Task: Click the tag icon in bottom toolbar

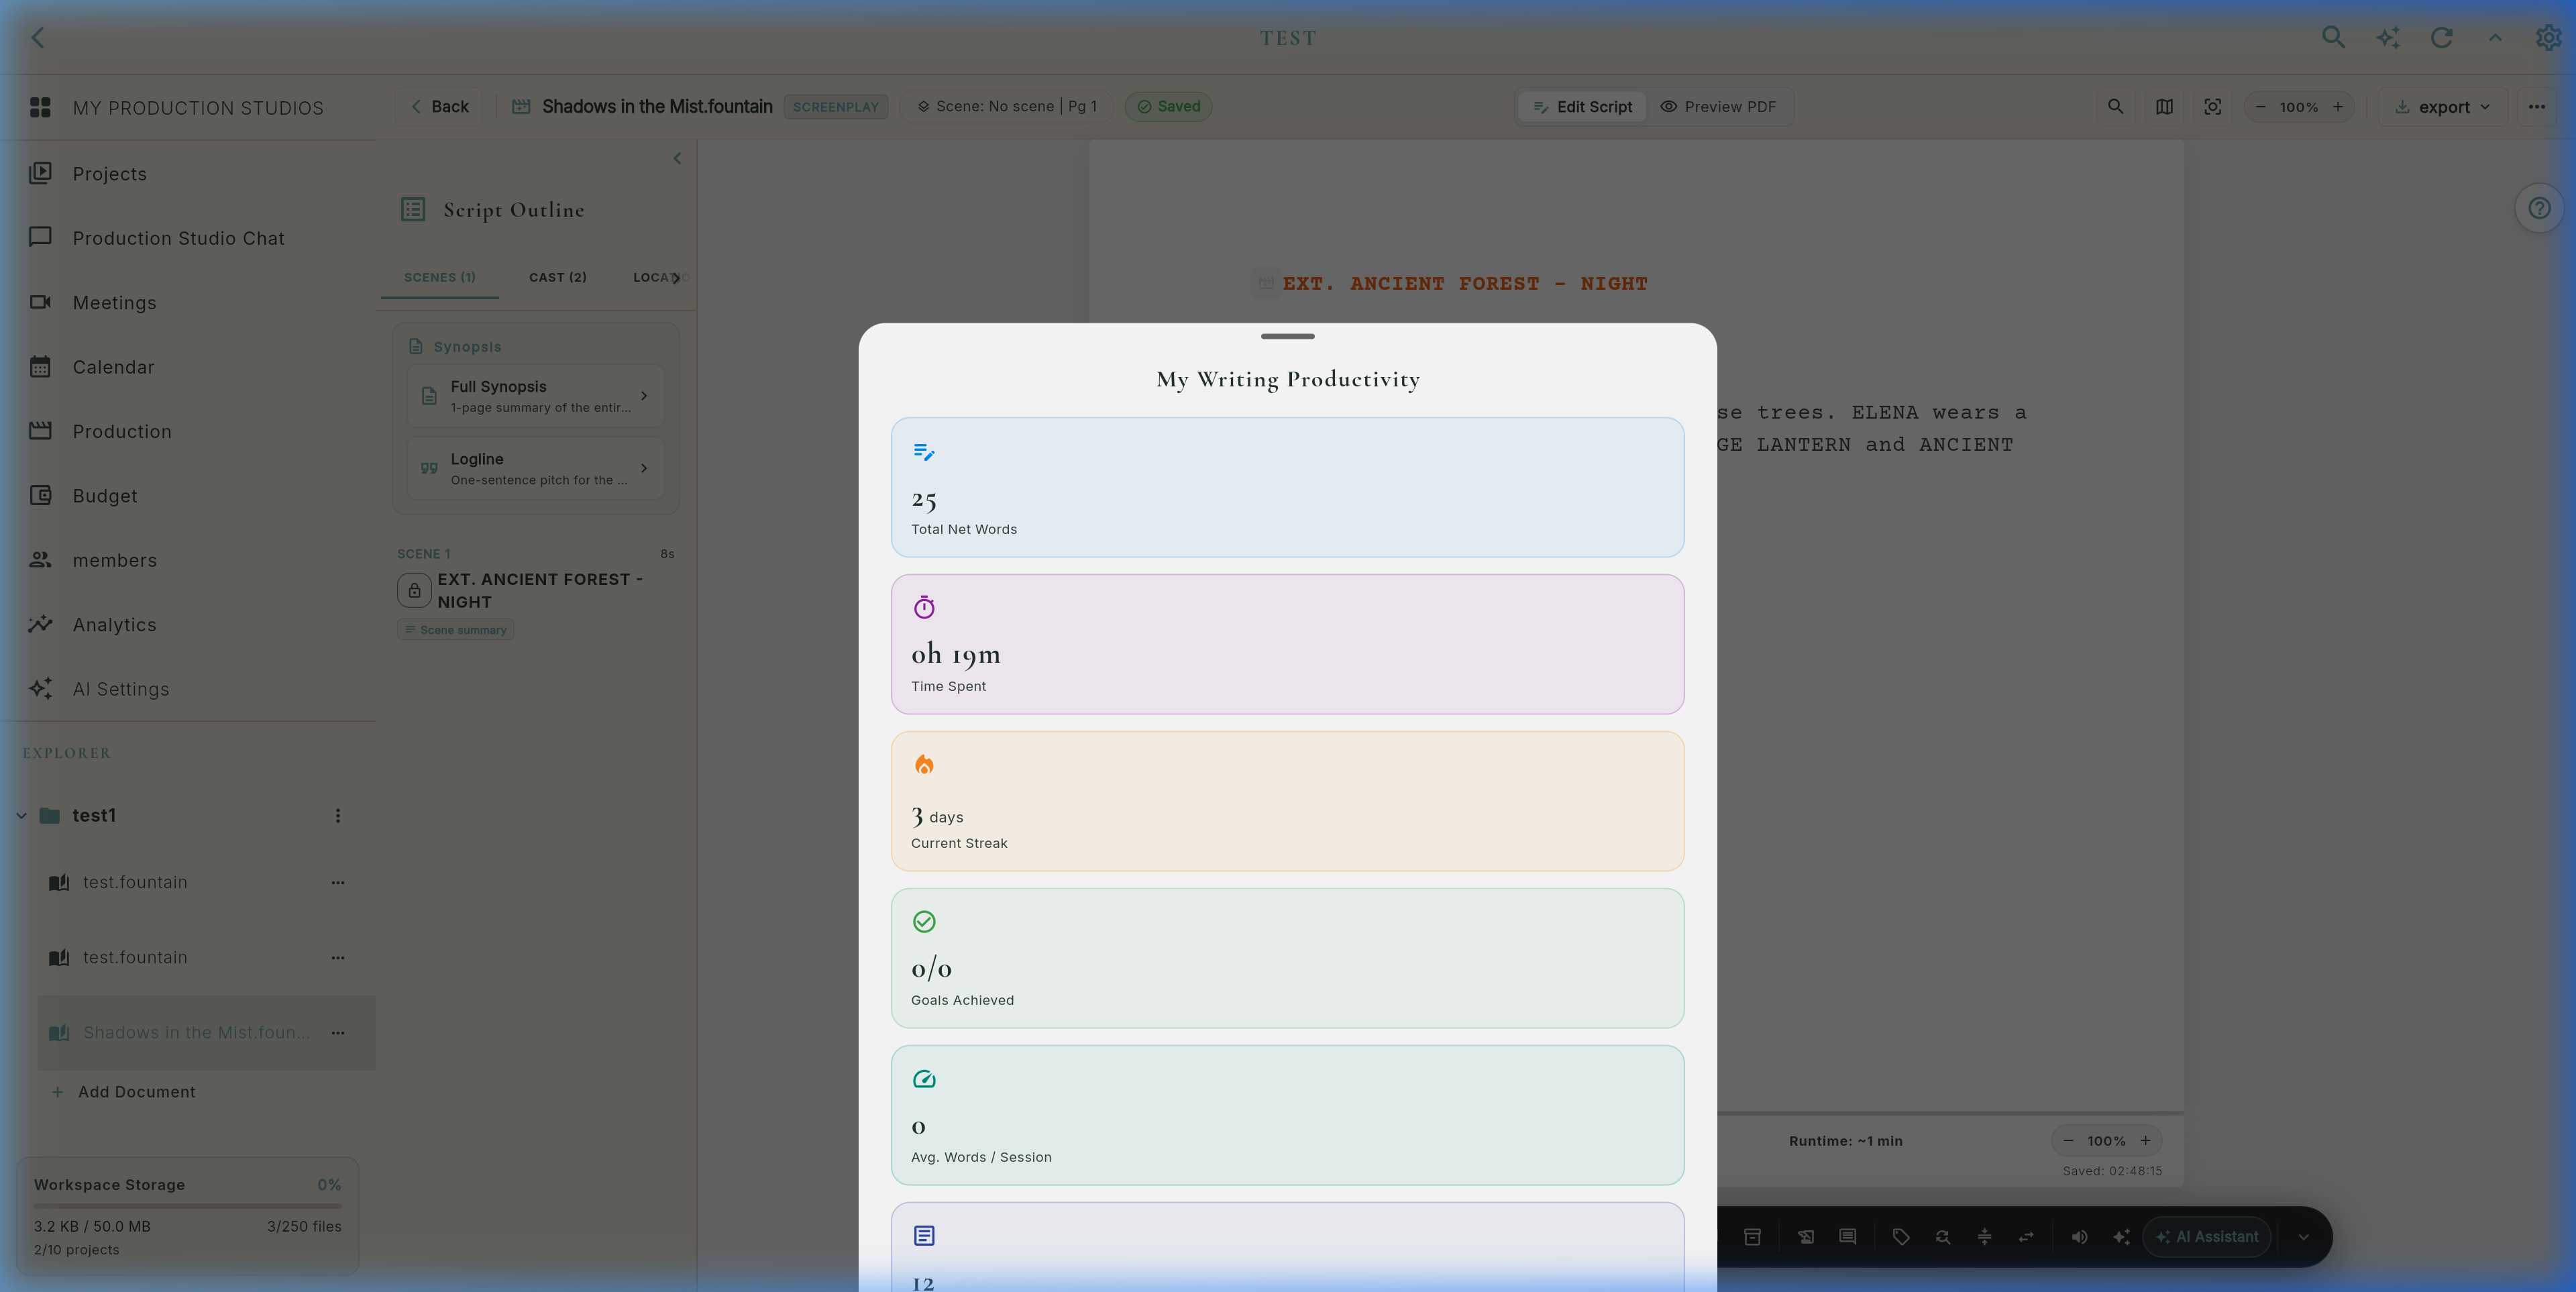Action: click(1901, 1237)
